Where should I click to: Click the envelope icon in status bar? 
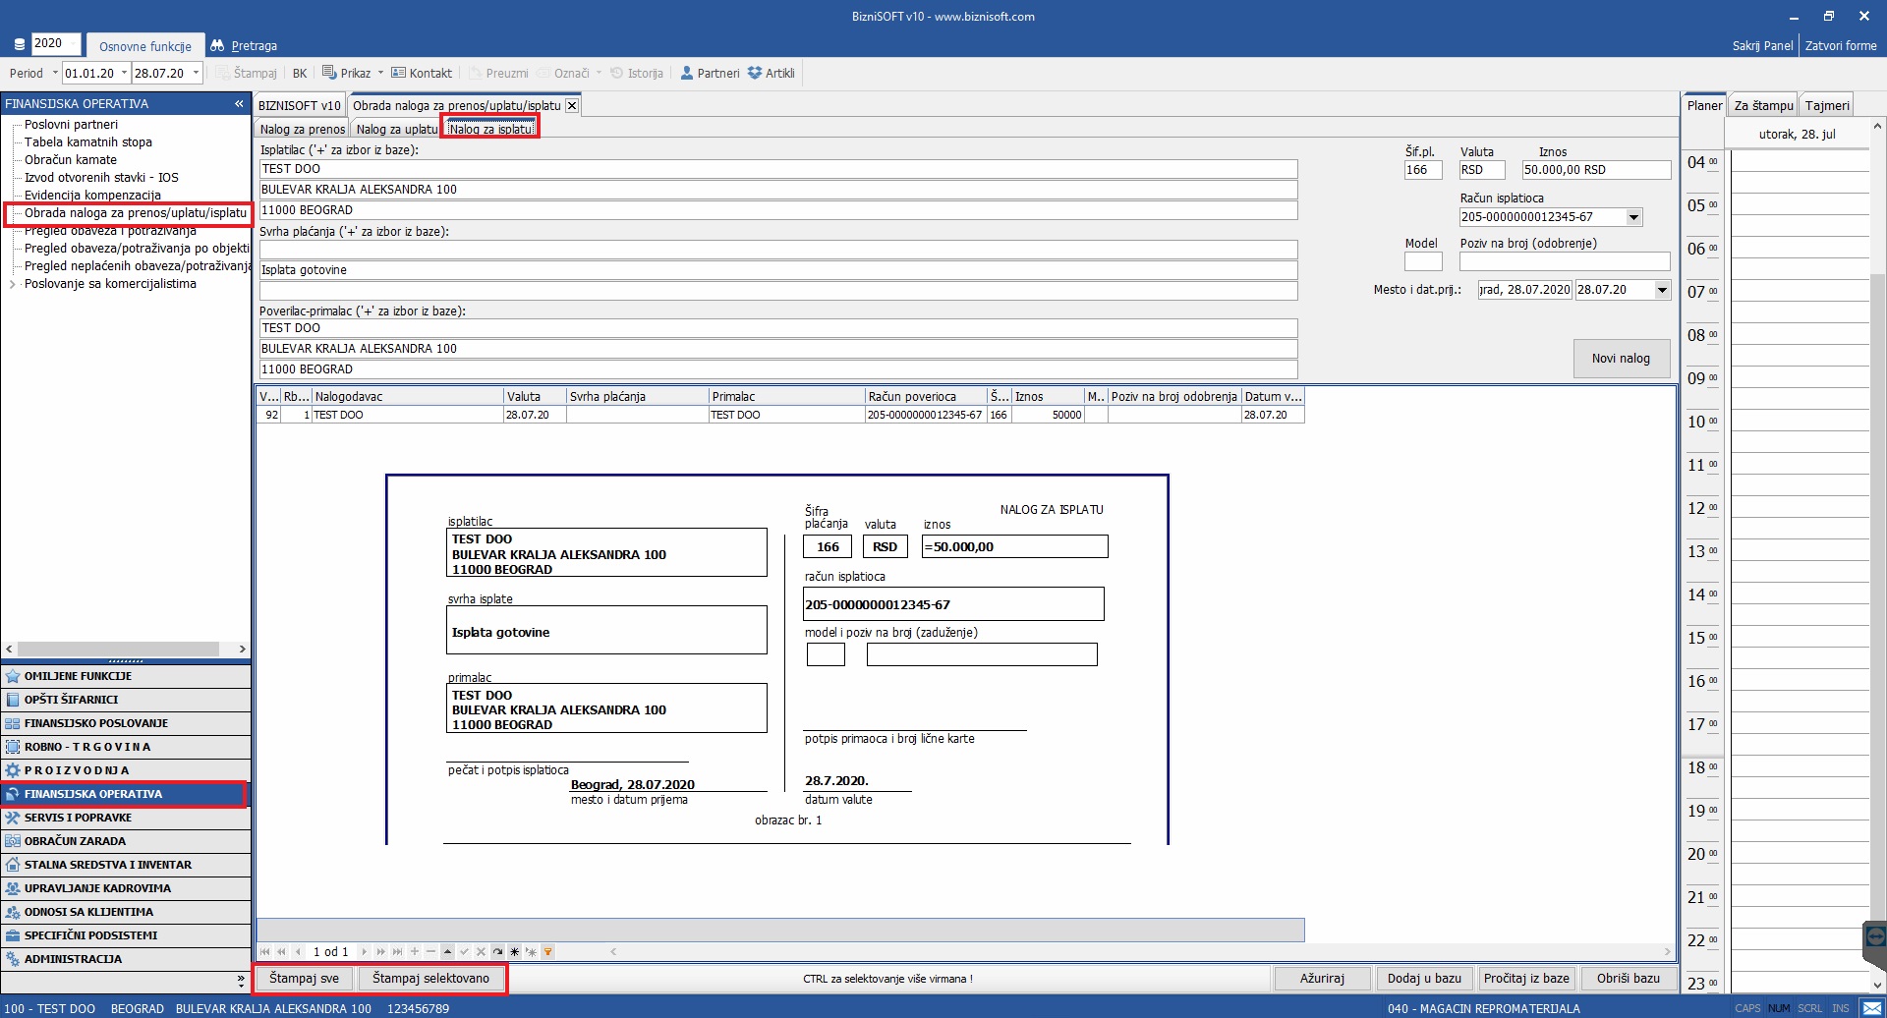click(1871, 1008)
